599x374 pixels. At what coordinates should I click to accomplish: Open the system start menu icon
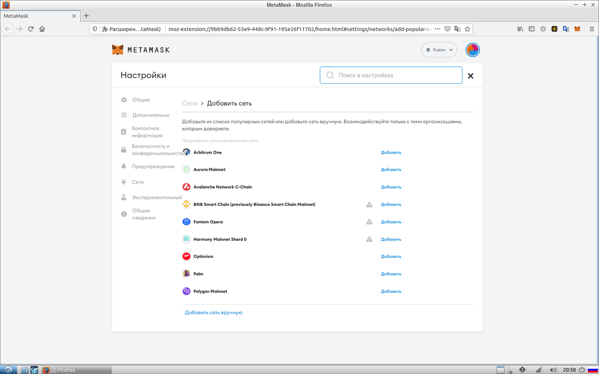coord(7,370)
